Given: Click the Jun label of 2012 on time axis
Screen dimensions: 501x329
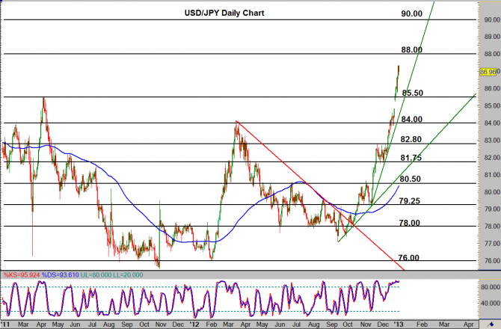Looking at the screenshot, I should pyautogui.click(x=280, y=325).
